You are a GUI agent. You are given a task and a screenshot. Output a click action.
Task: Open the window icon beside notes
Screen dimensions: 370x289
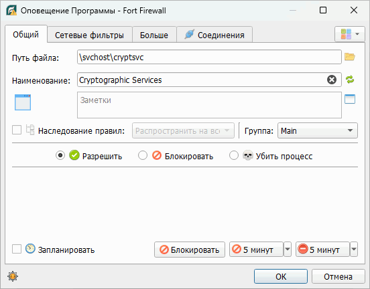tap(350, 99)
